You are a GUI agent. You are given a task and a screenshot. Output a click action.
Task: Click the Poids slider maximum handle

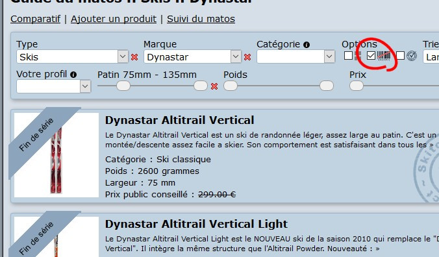[x=327, y=86]
